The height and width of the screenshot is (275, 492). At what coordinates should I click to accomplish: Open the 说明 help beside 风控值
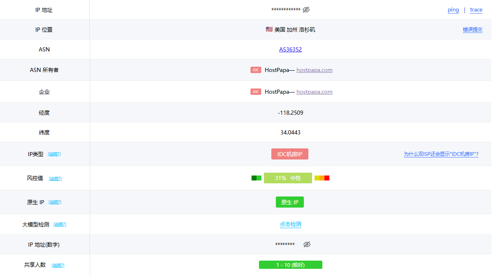click(55, 179)
